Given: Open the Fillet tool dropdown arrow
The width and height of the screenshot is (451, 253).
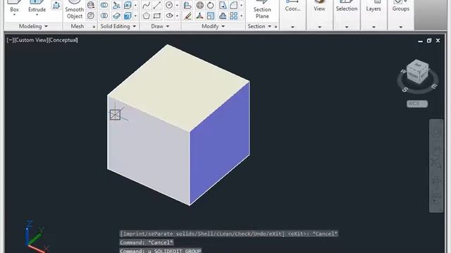Looking at the screenshot, I should click(241, 5).
